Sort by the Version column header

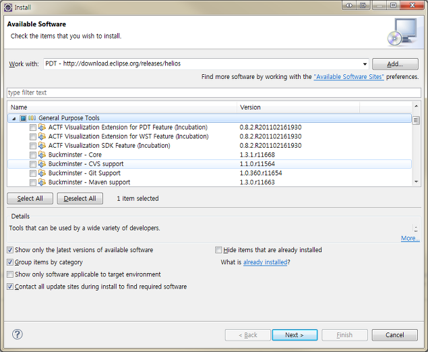(x=298, y=107)
